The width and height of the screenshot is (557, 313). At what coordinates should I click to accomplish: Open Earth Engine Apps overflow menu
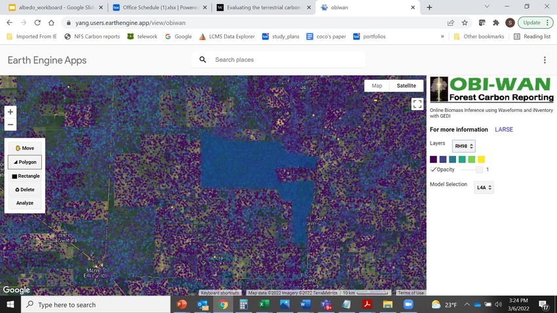coord(545,60)
